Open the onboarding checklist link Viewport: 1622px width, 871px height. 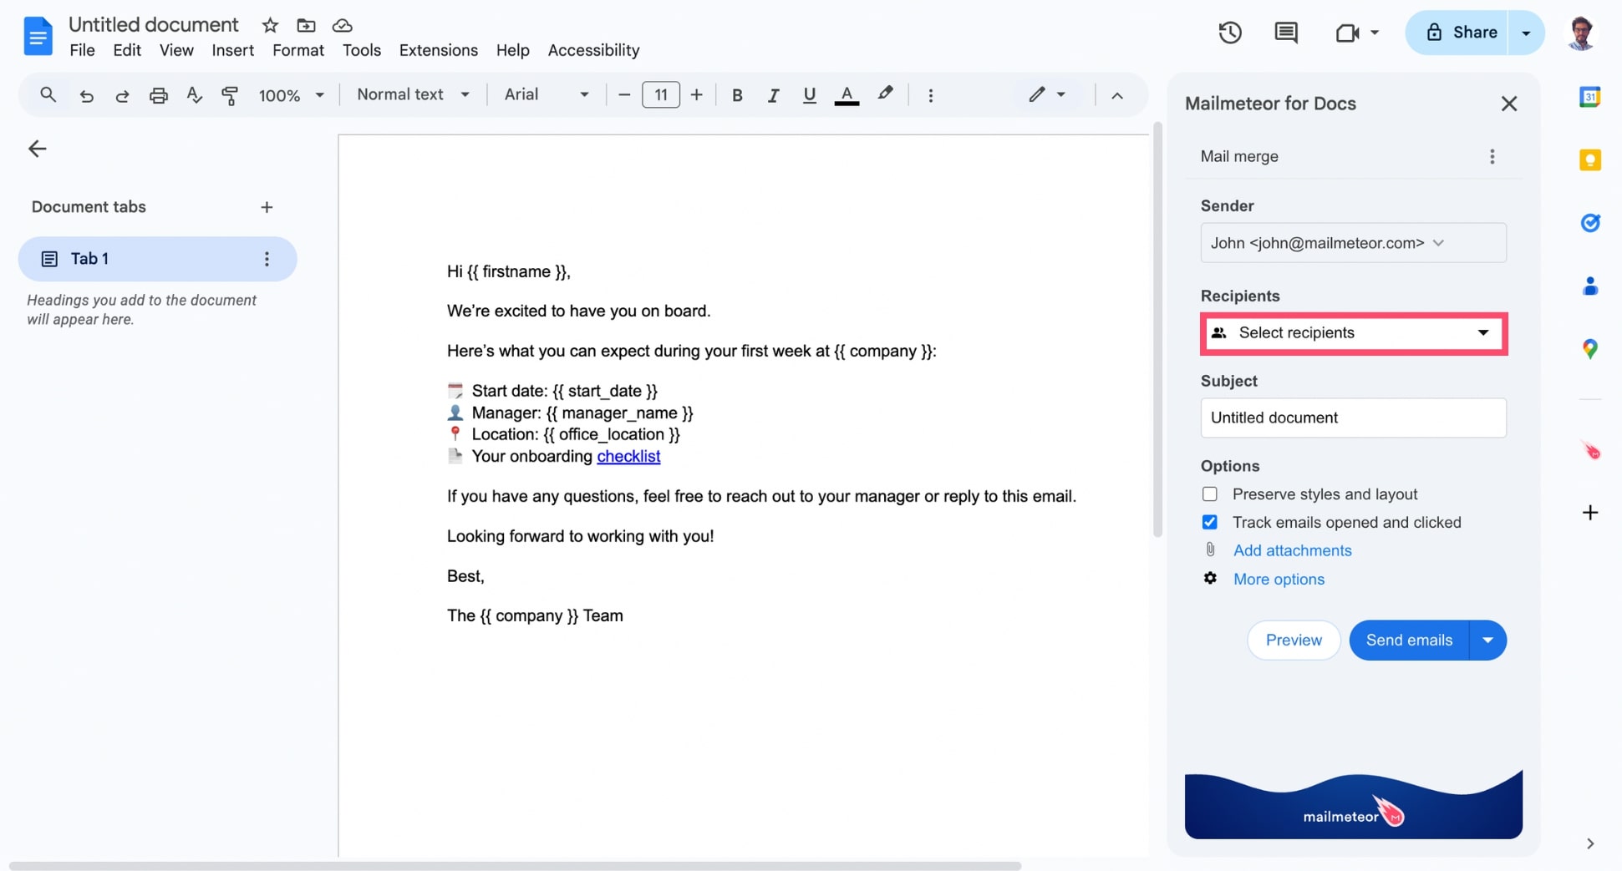click(628, 456)
